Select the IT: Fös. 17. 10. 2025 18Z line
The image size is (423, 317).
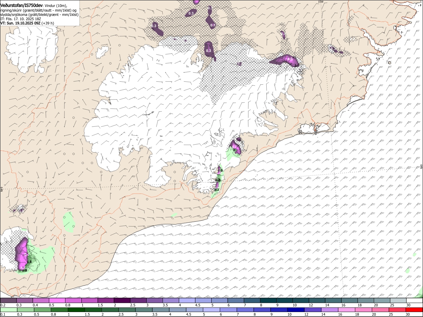click(20, 19)
